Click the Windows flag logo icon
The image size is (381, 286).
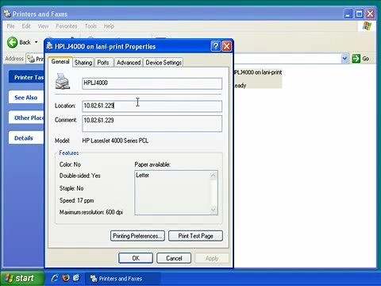click(x=367, y=26)
